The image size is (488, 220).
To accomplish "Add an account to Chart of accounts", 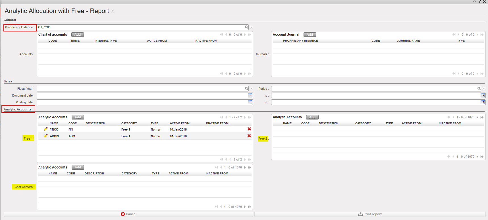I will [x=77, y=35].
